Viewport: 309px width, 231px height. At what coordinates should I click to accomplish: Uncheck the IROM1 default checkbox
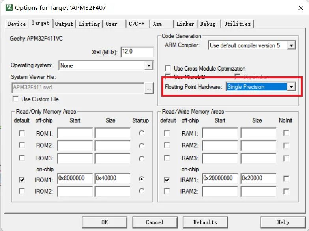click(22, 180)
